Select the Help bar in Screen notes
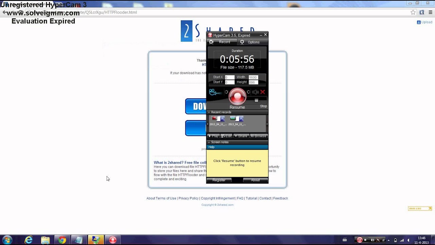The height and width of the screenshot is (245, 435). tap(237, 147)
